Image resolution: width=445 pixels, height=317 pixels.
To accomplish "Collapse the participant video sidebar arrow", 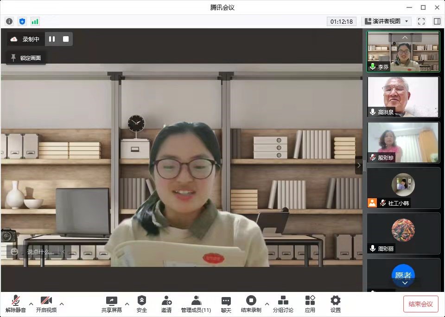I will (x=359, y=165).
